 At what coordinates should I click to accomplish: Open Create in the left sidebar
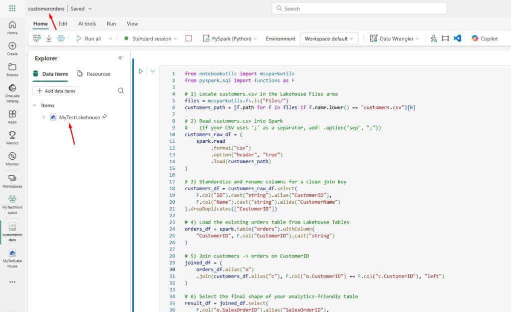coord(12,48)
